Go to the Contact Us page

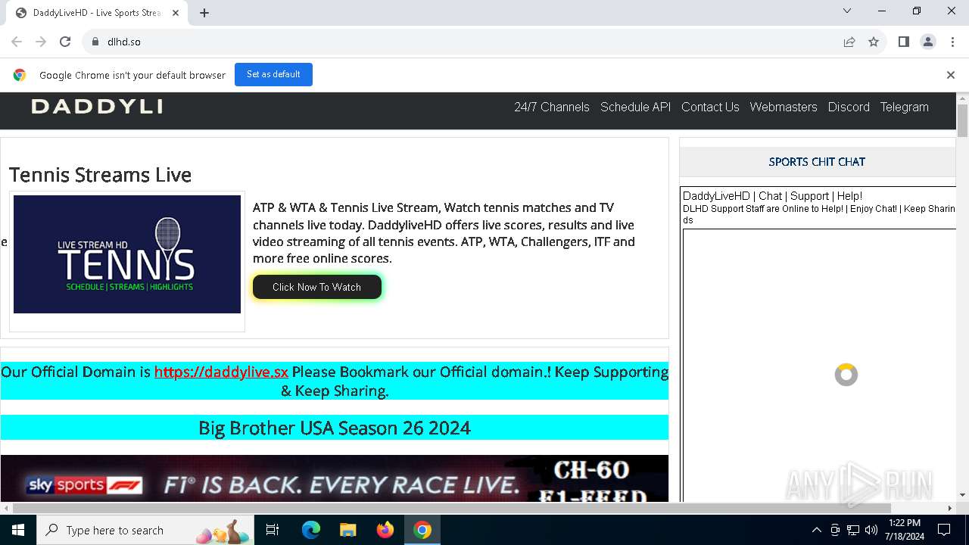pyautogui.click(x=710, y=107)
